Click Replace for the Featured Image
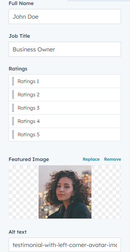 [x=91, y=159]
